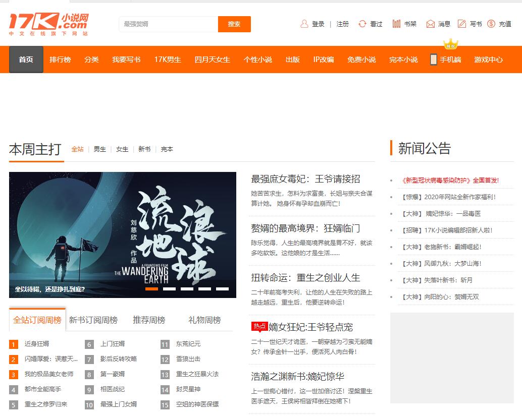Click rank badge number 6

[89, 344]
